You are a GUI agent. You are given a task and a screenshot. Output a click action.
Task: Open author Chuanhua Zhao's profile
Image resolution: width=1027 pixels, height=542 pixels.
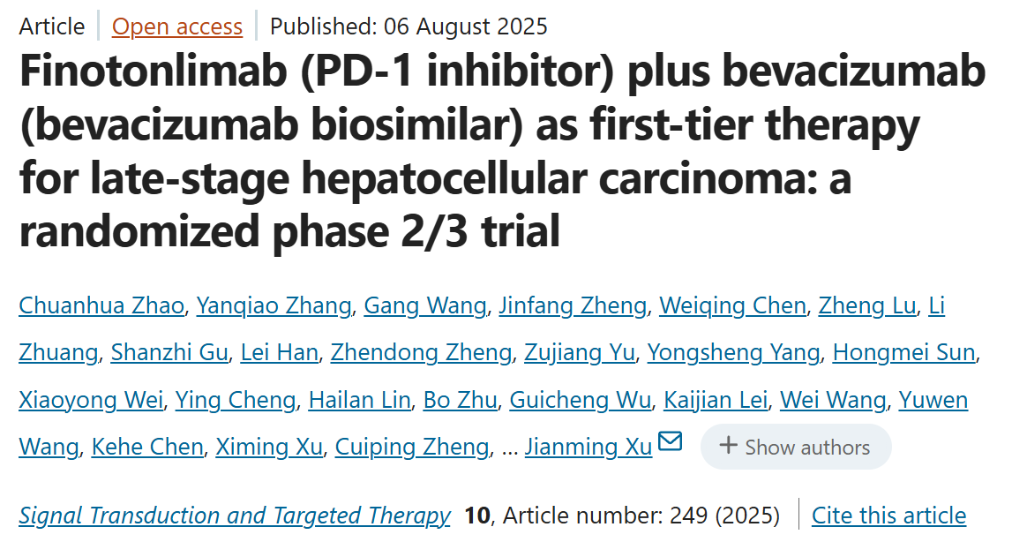[x=101, y=305]
